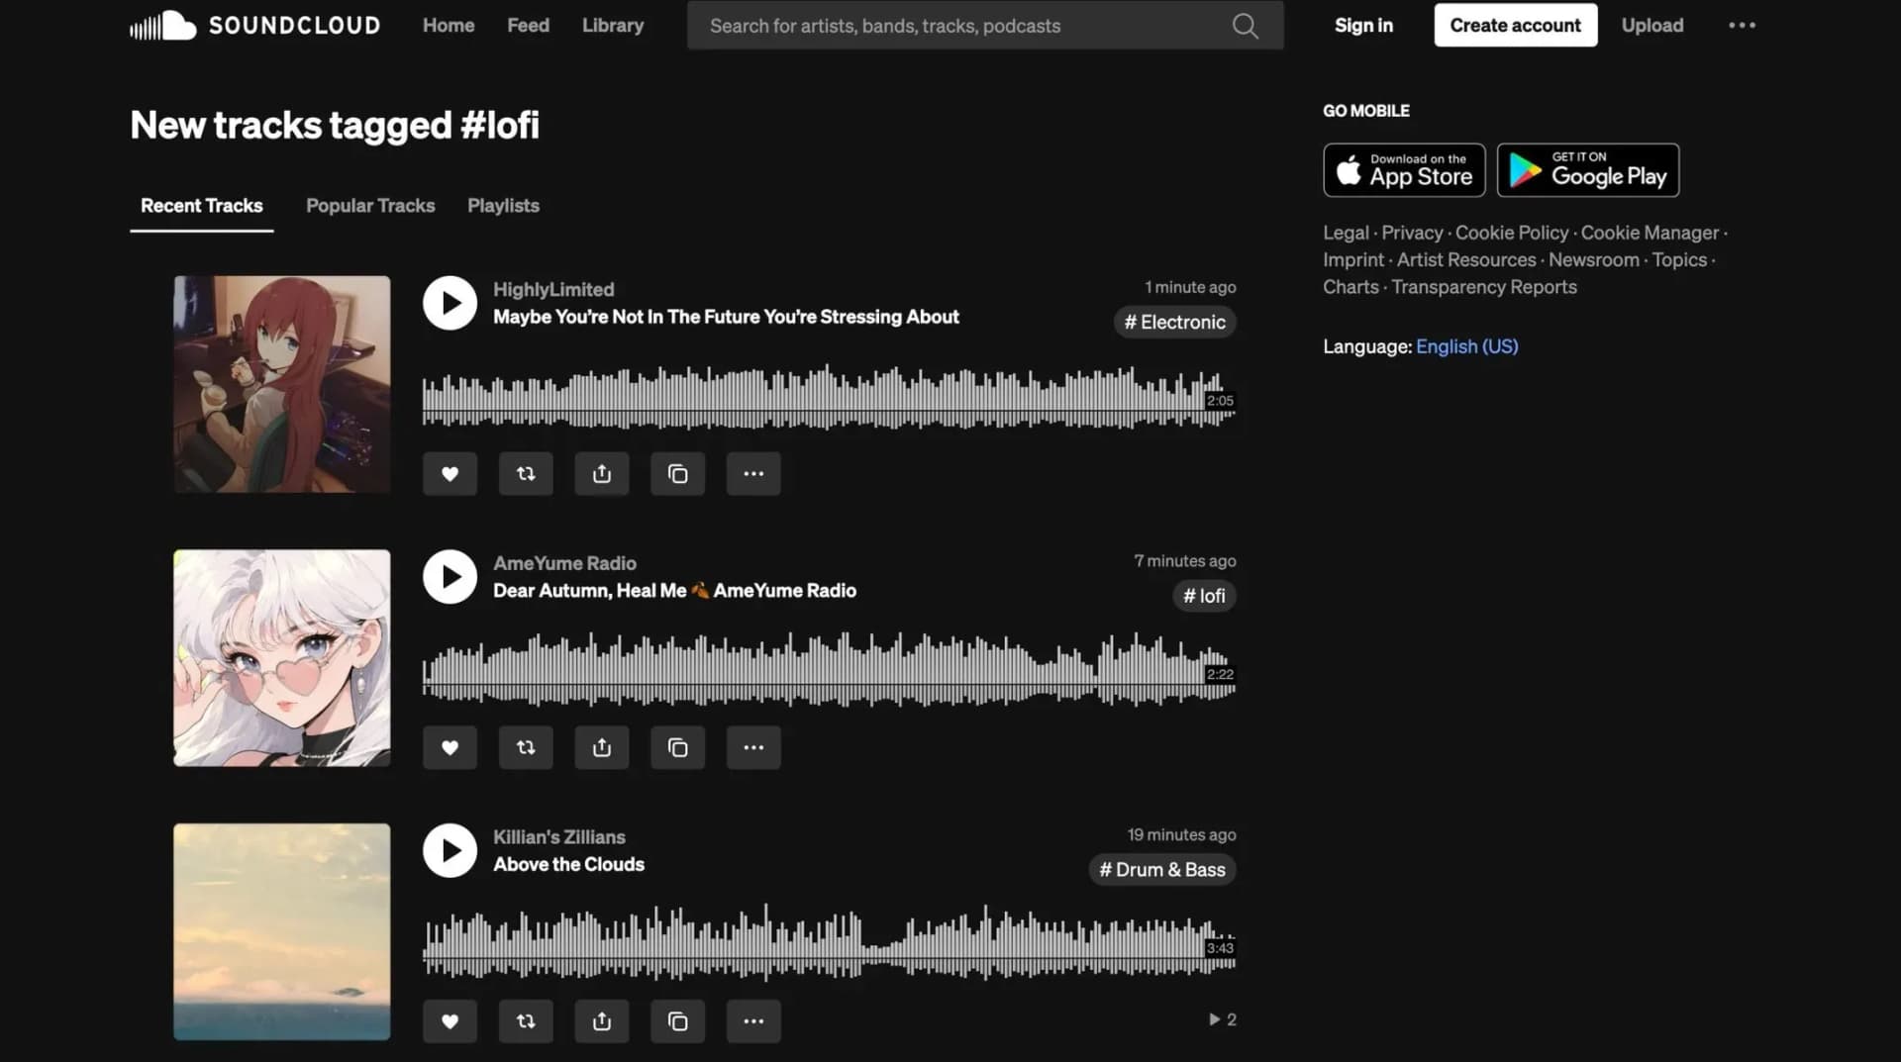This screenshot has height=1062, width=1901.
Task: Open the Charts link
Action: click(1351, 287)
